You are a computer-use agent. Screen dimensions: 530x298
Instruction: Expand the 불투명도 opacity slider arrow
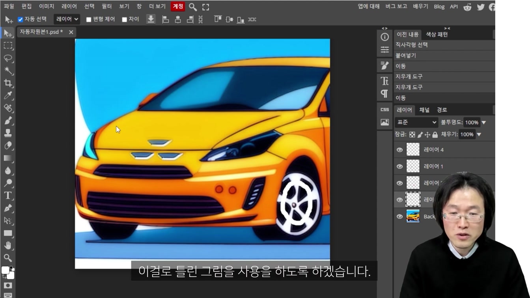[484, 123]
